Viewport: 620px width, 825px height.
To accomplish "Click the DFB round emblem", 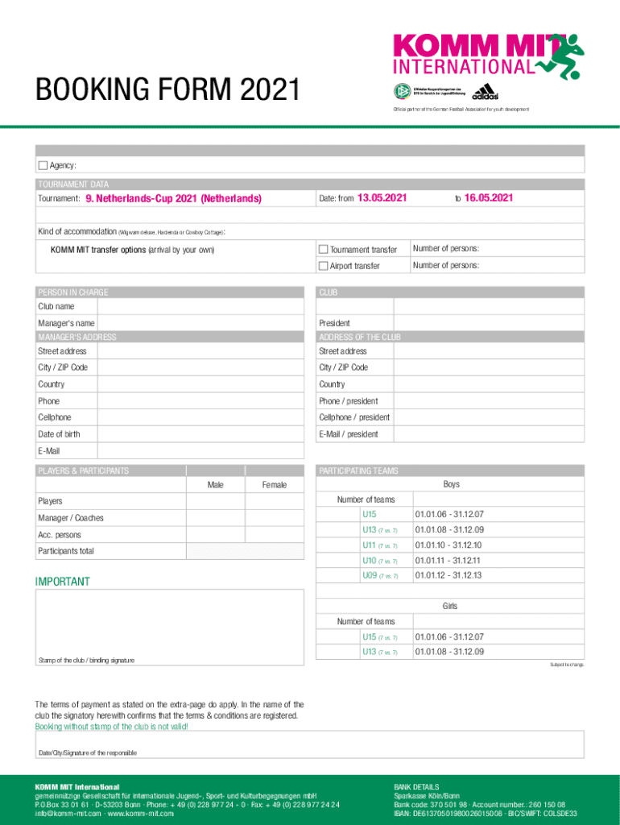I will coord(403,91).
